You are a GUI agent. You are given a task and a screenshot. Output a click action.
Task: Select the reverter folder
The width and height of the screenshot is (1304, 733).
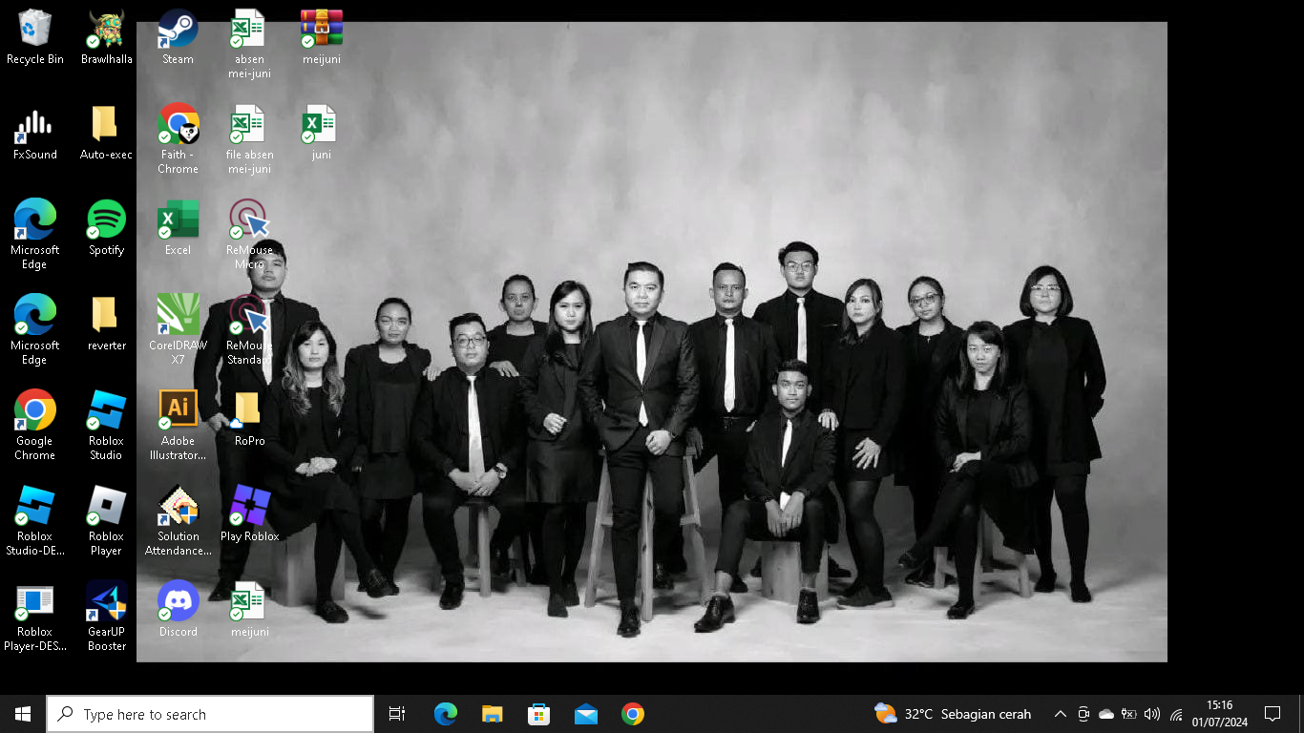point(106,324)
